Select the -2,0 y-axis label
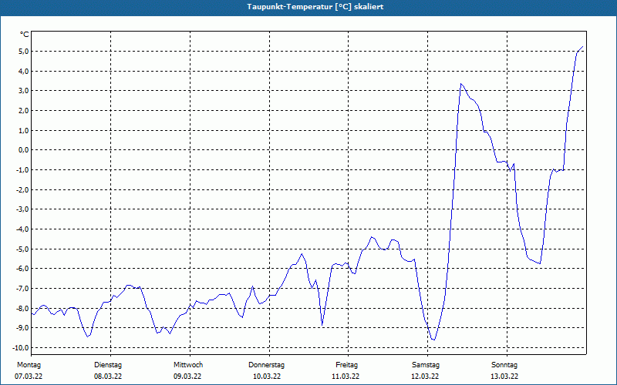 (x=22, y=189)
